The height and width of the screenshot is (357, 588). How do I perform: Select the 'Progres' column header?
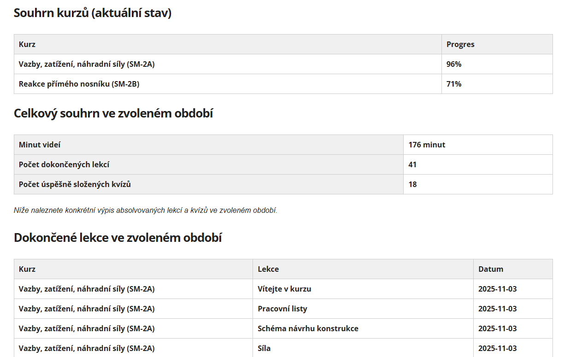click(x=497, y=44)
